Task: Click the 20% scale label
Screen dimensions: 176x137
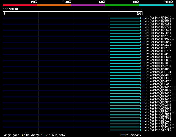Action: [x=34, y=2]
